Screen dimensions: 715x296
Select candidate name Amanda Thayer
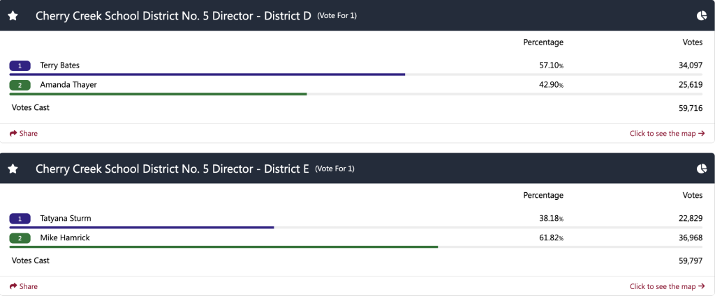point(68,85)
